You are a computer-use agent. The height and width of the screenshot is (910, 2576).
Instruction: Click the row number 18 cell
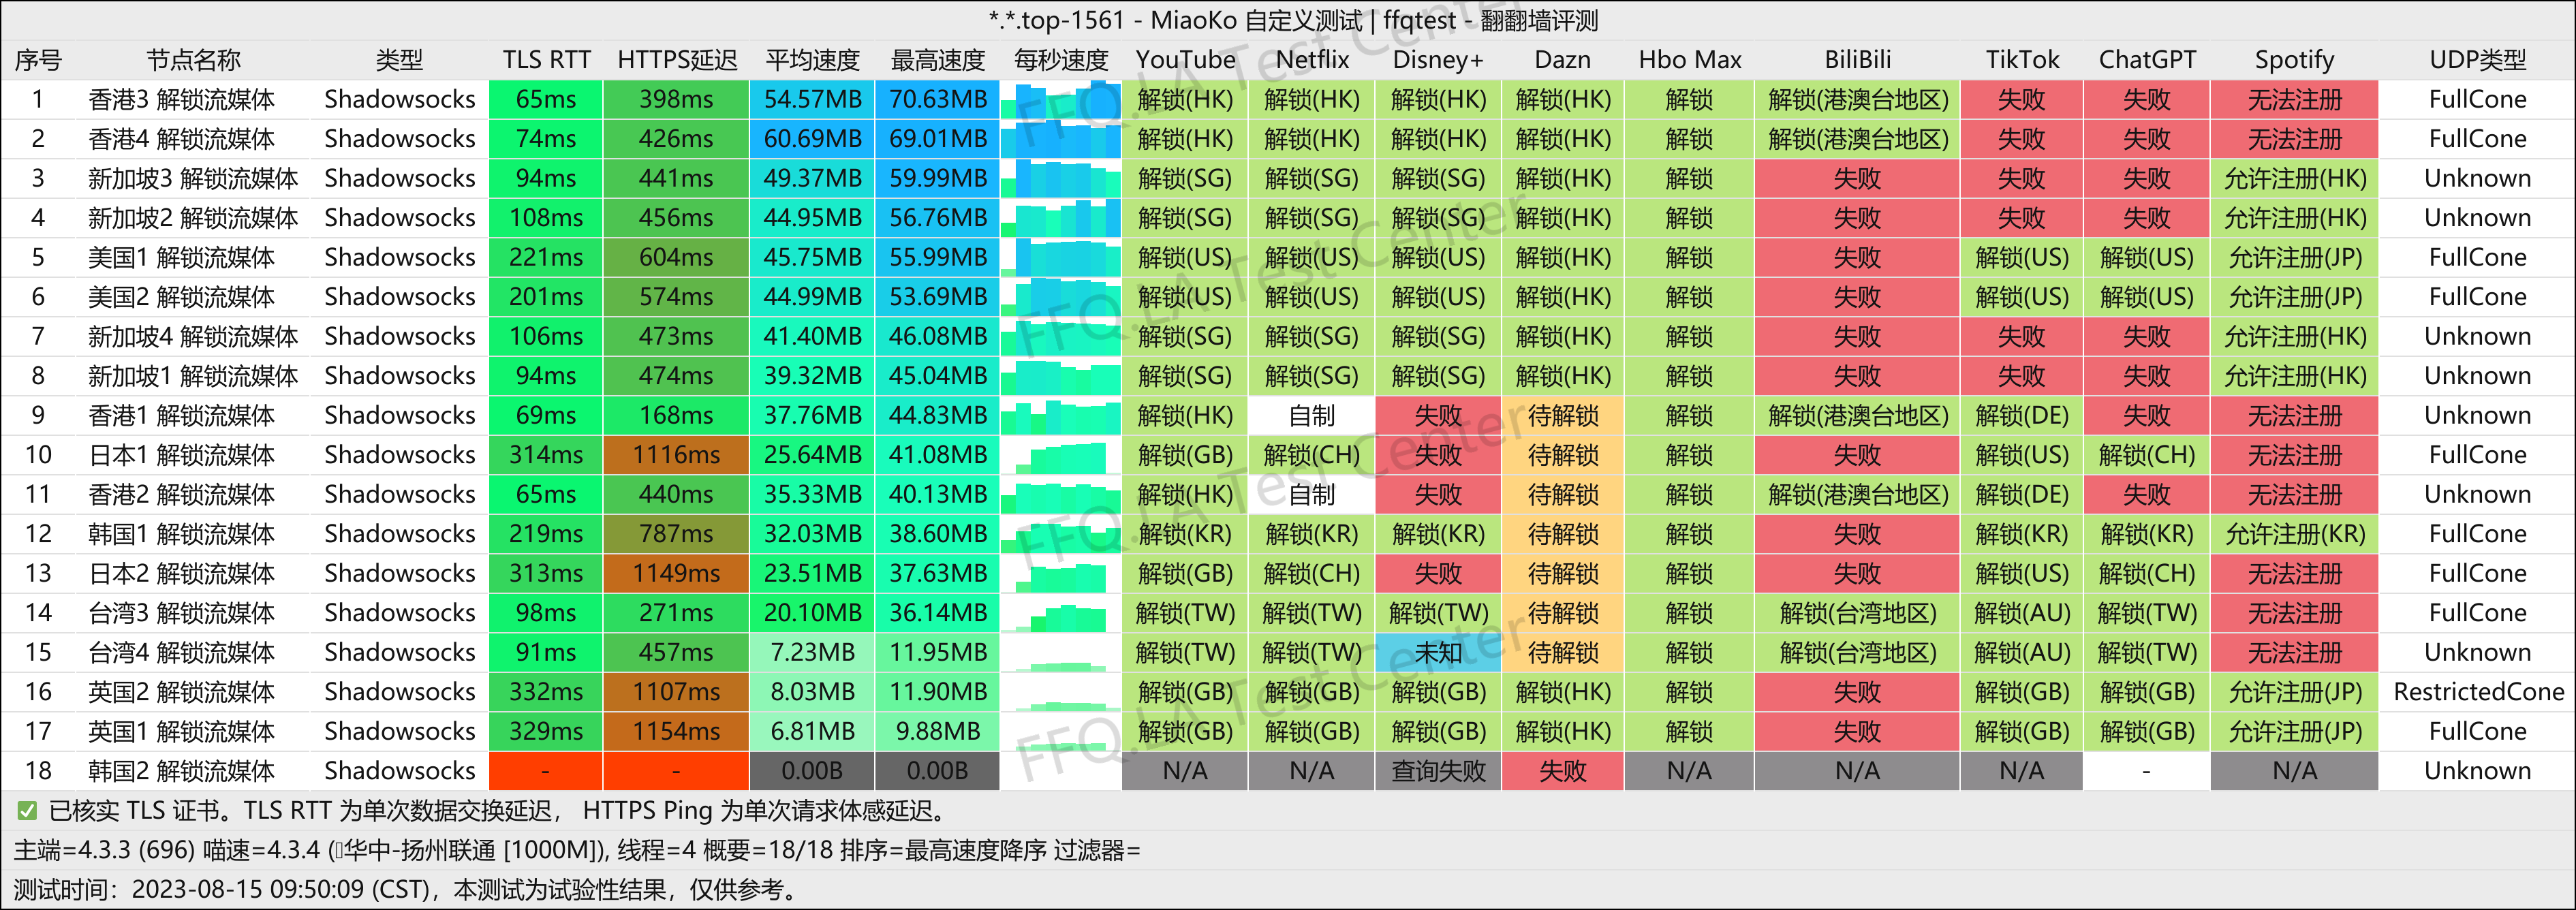pos(38,771)
